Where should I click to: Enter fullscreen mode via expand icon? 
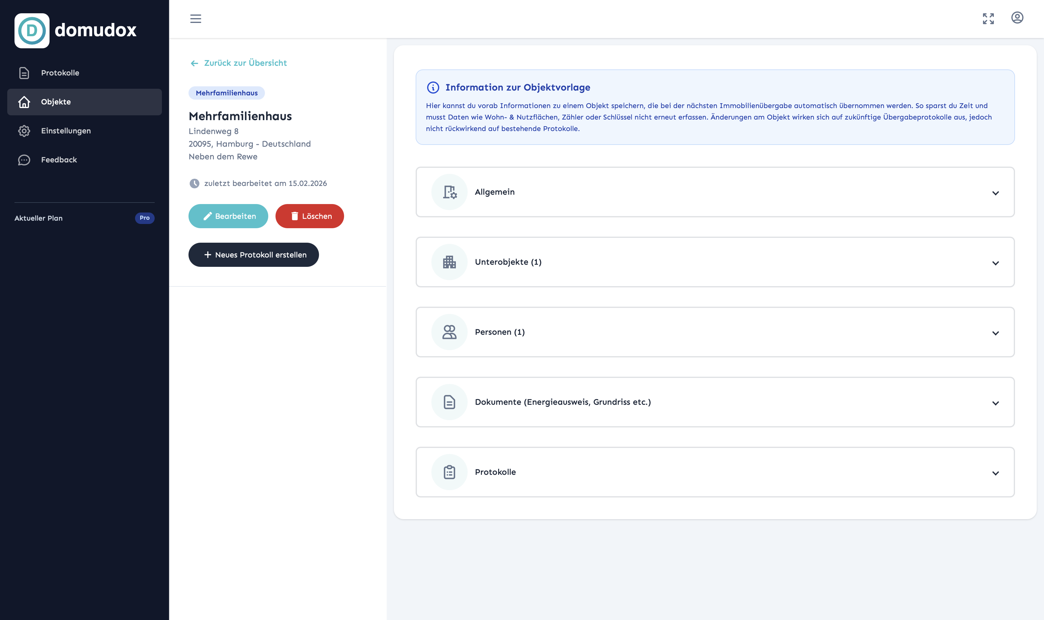[988, 19]
